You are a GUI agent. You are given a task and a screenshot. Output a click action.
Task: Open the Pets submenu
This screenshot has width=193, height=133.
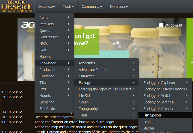point(54,89)
